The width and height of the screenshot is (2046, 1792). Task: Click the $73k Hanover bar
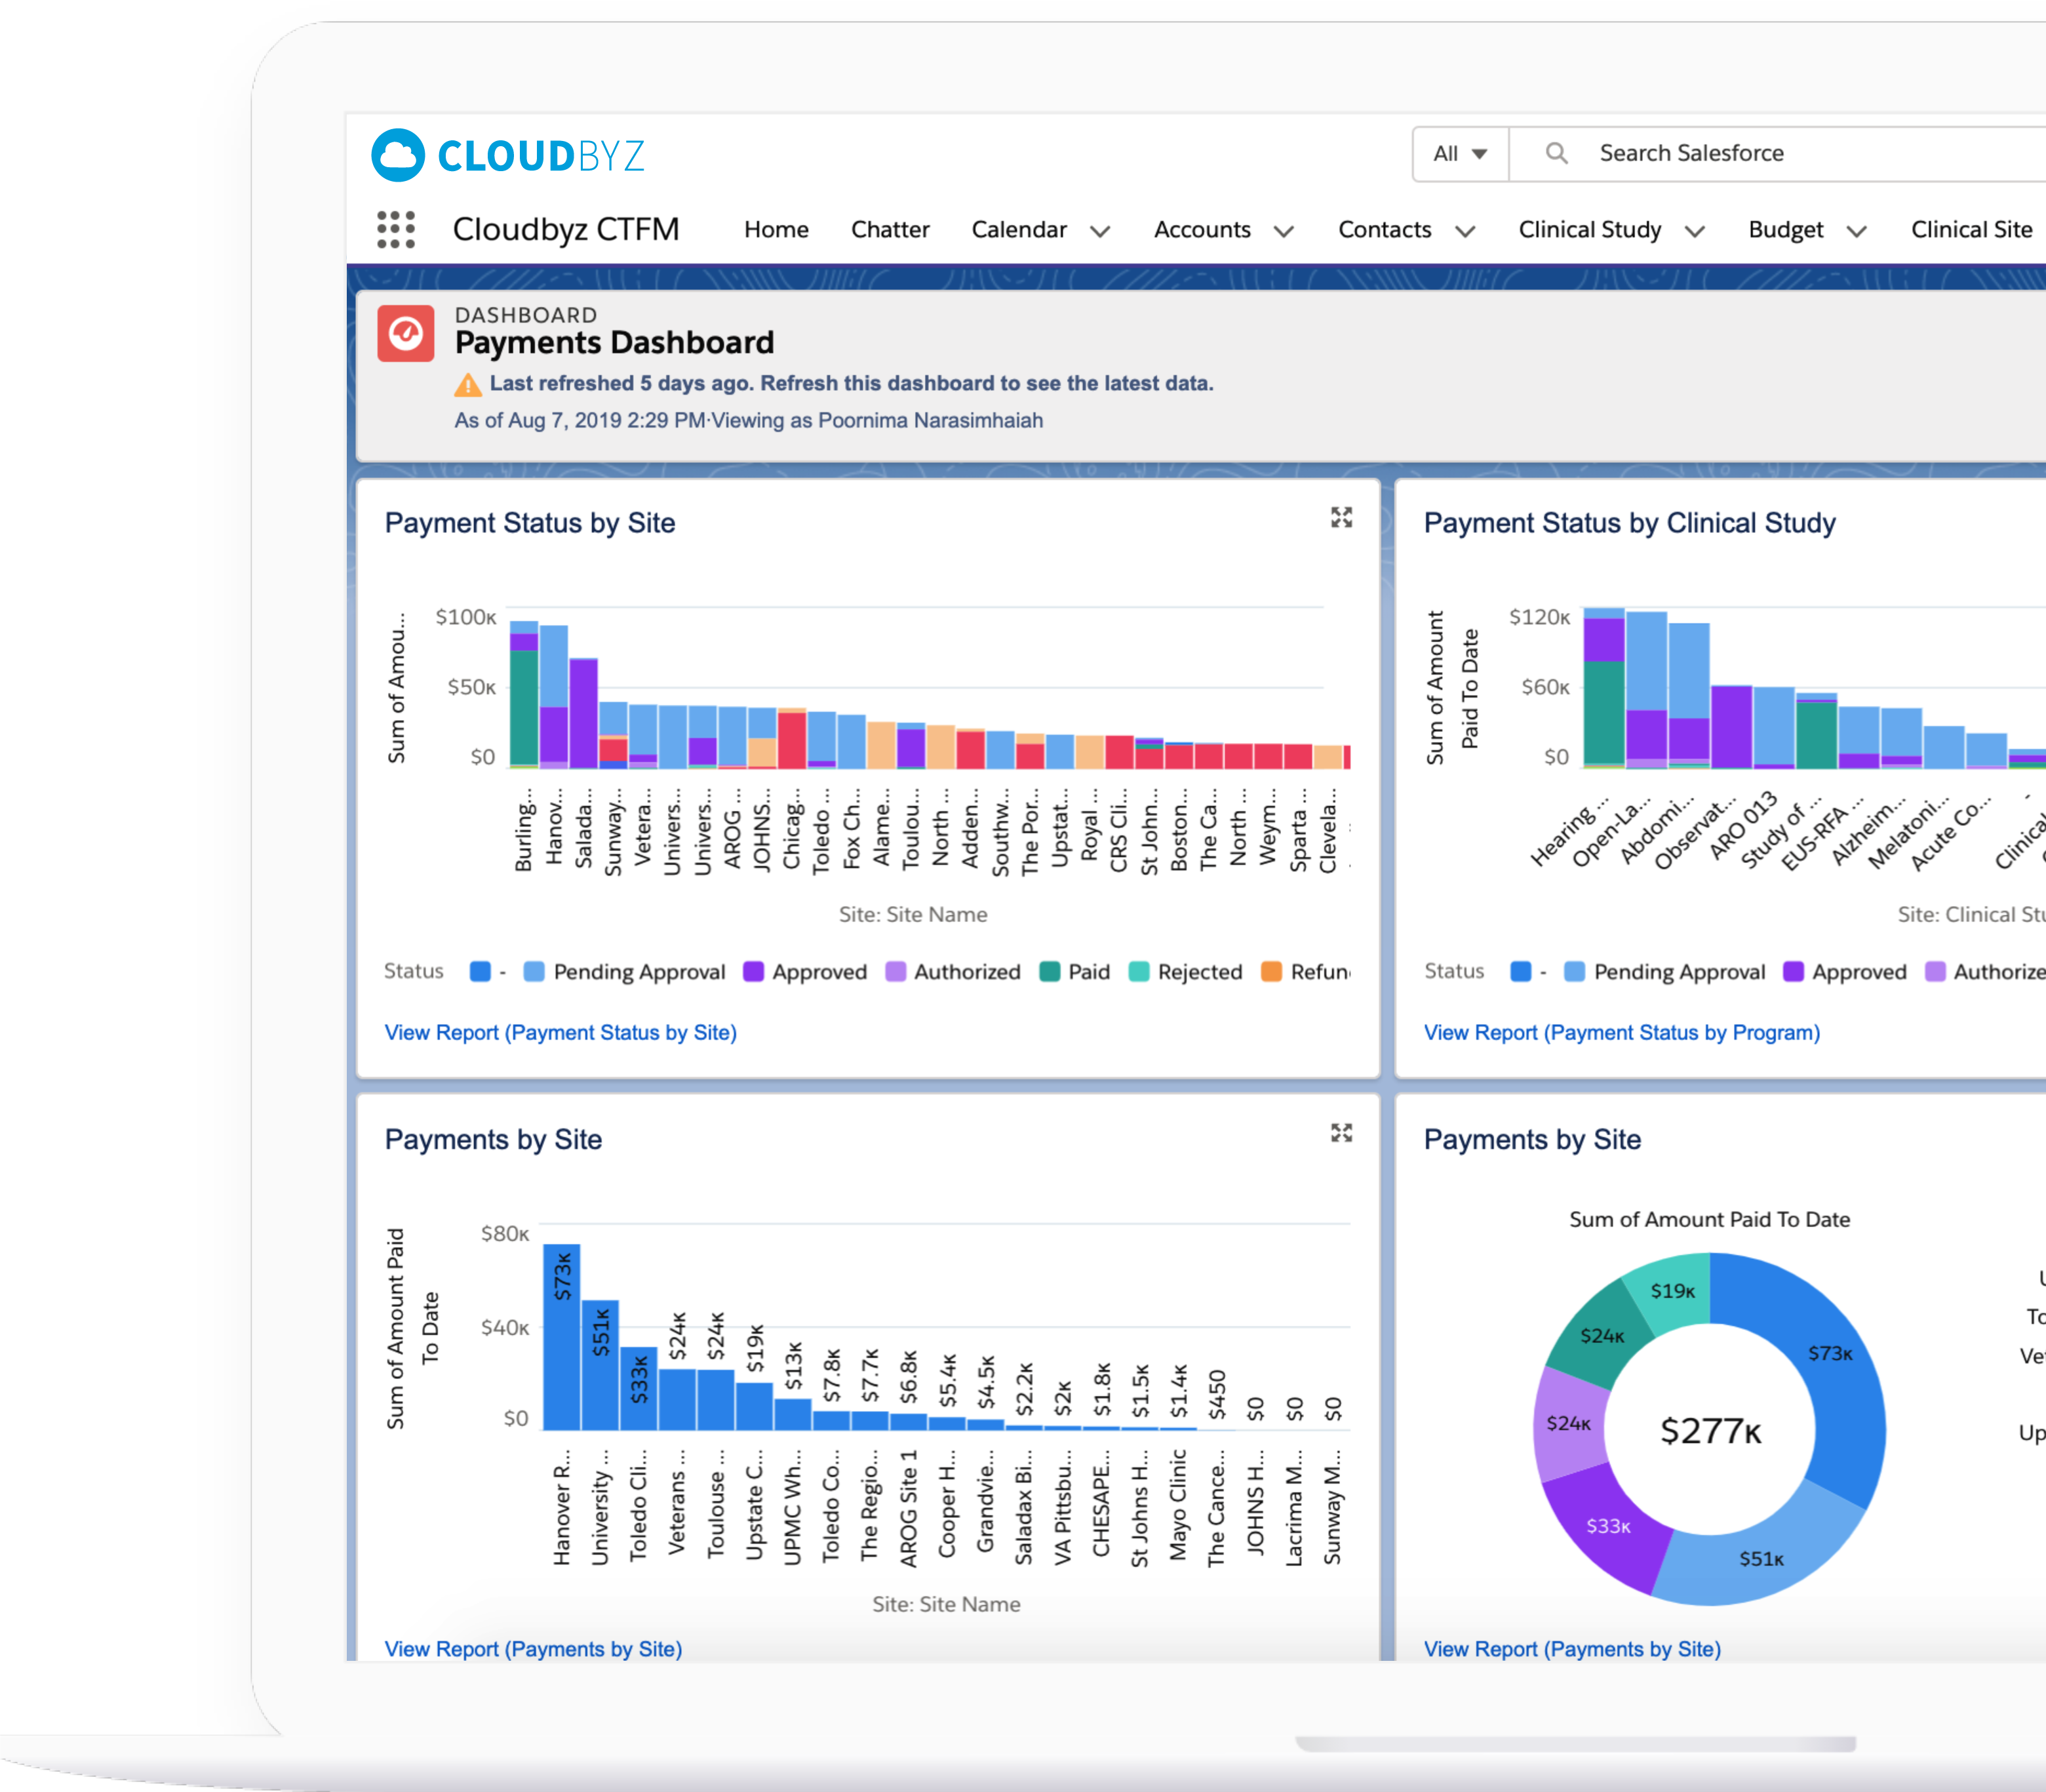click(562, 1337)
